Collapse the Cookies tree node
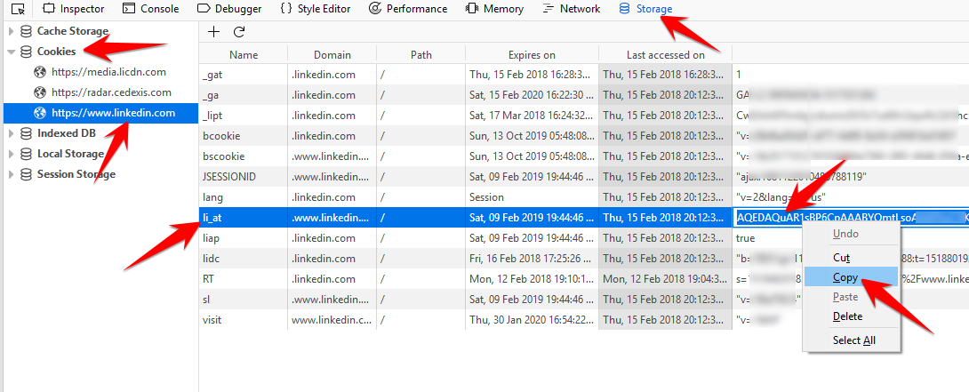 pos(11,52)
